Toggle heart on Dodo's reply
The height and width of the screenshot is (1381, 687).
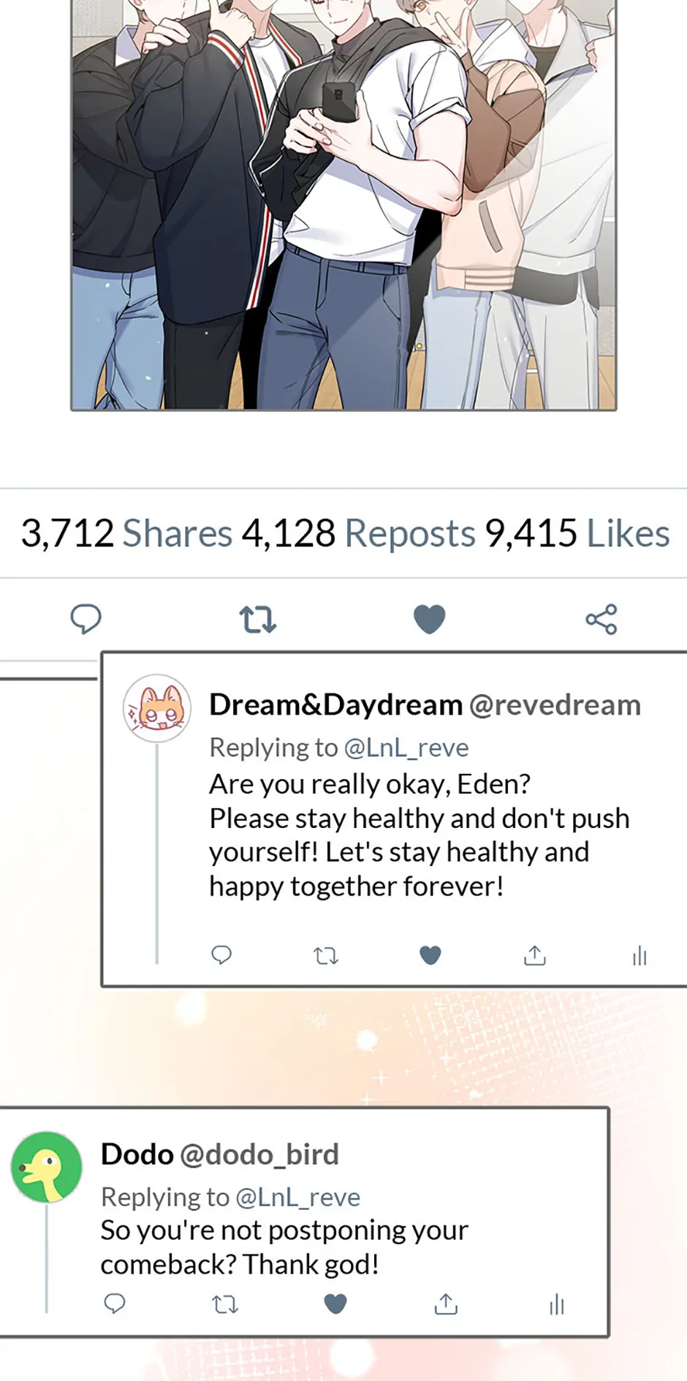pos(335,1303)
